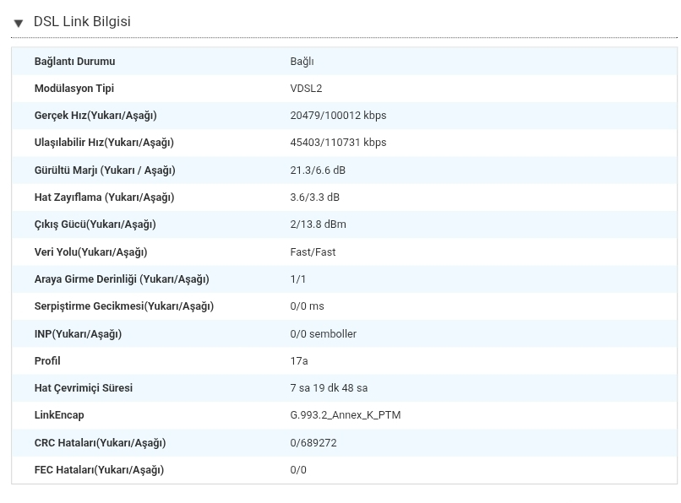The height and width of the screenshot is (503, 681).
Task: Click the DSL Link Bilgisi heading
Action: click(x=82, y=22)
